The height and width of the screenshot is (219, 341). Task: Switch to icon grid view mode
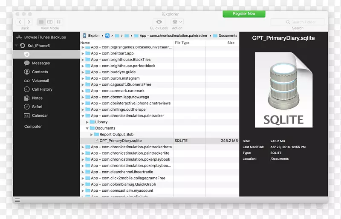[x=58, y=22]
